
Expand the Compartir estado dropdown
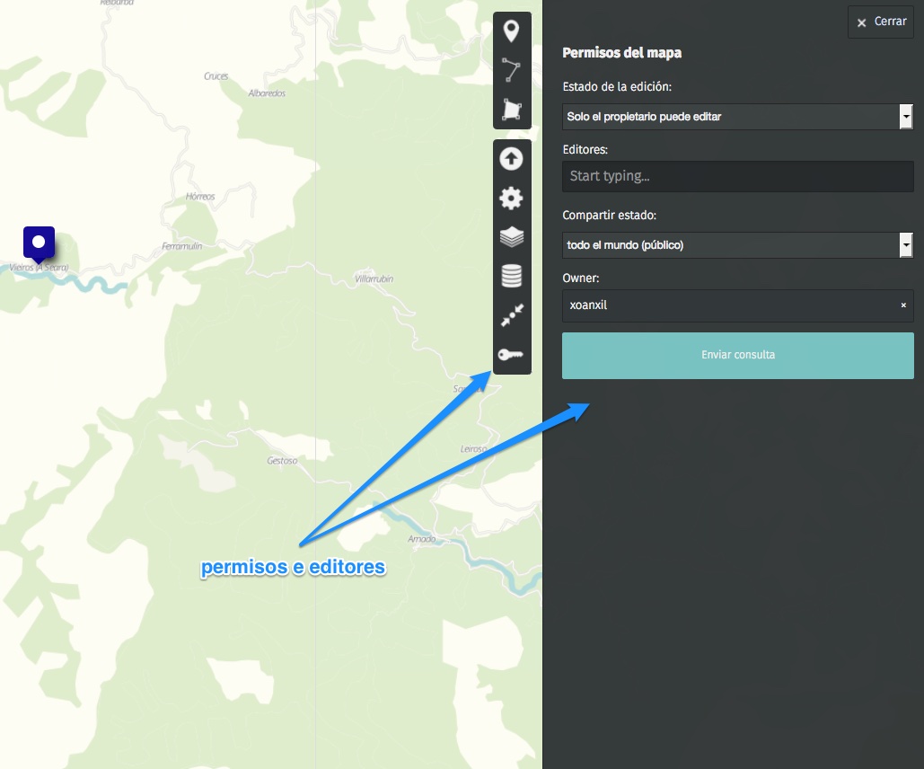coord(736,244)
